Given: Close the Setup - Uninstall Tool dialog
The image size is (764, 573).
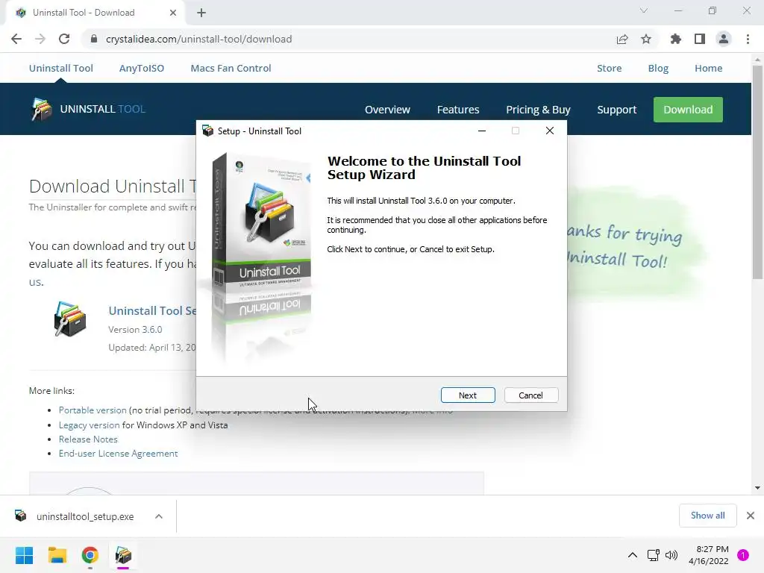Looking at the screenshot, I should (x=550, y=131).
